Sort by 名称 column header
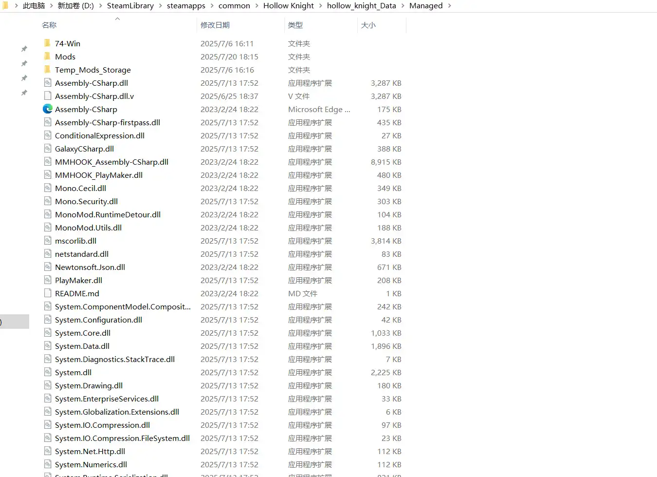This screenshot has width=657, height=477. click(49, 25)
